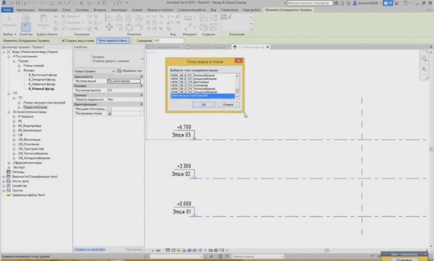The height and width of the screenshot is (261, 434).
Task: Toggle the Создать вид в плане checkbox
Action: [x=63, y=40]
